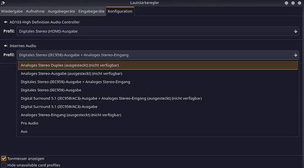Image resolution: width=304 pixels, height=168 pixels.
Task: Click the middle window control in the titlebar
Action: pyautogui.click(x=293, y=3)
